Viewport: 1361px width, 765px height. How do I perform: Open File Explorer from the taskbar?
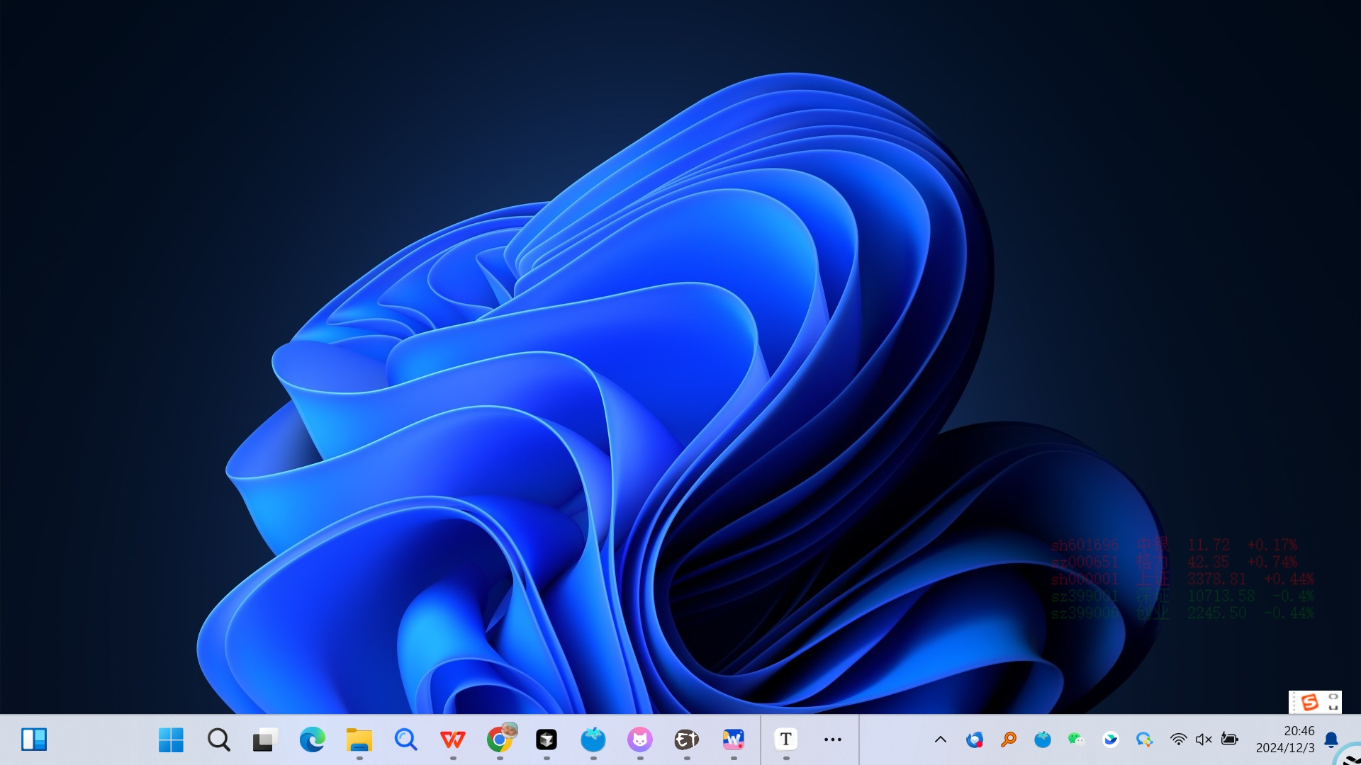359,739
